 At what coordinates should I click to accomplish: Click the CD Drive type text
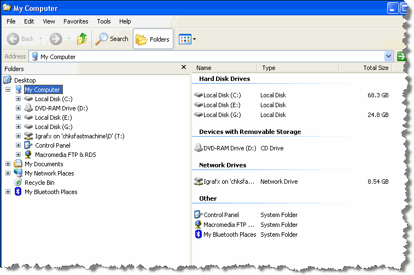click(x=272, y=148)
